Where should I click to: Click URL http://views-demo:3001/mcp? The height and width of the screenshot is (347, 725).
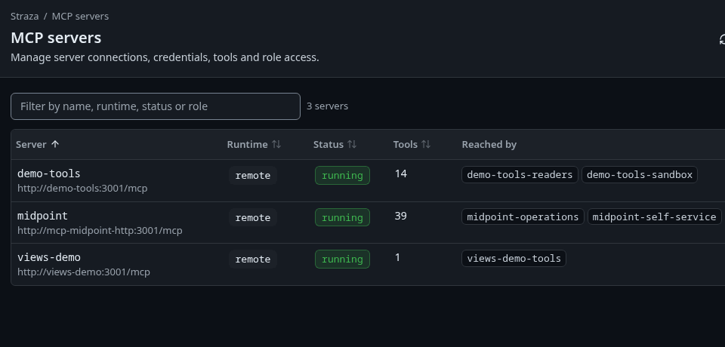pos(84,272)
